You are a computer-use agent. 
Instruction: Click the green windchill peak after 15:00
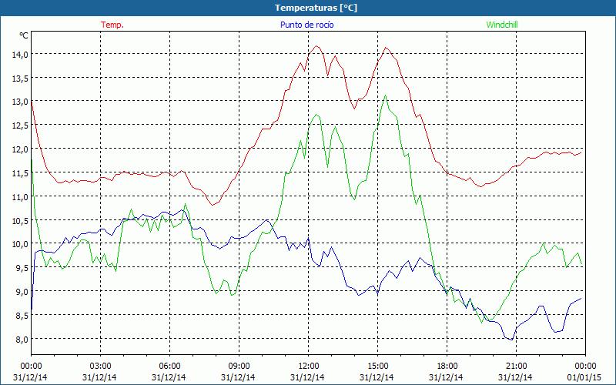point(386,95)
